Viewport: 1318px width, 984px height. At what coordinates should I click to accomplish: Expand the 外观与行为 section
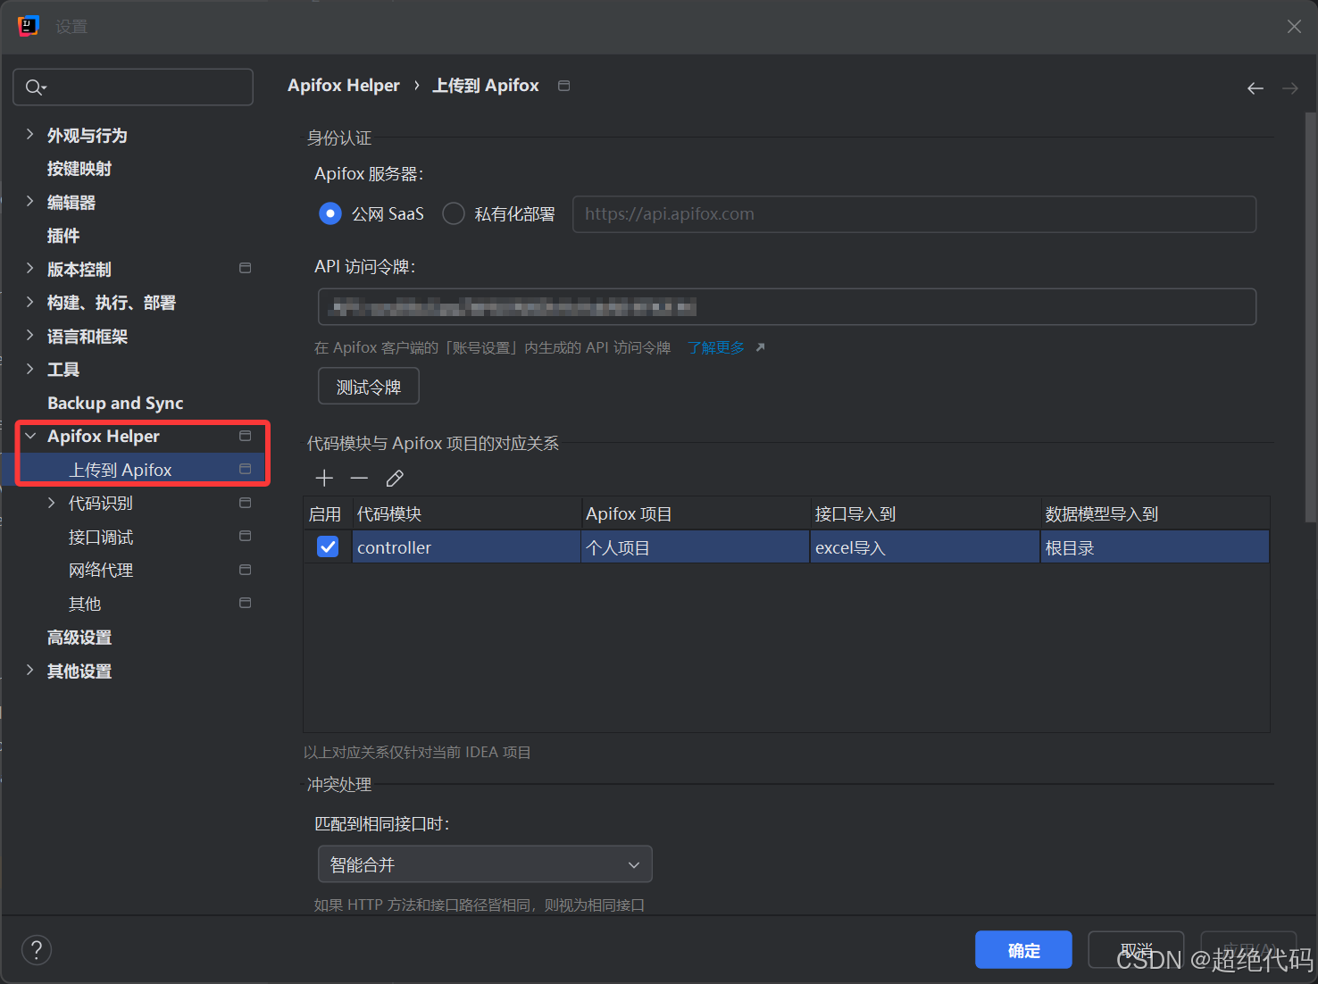coord(29,135)
